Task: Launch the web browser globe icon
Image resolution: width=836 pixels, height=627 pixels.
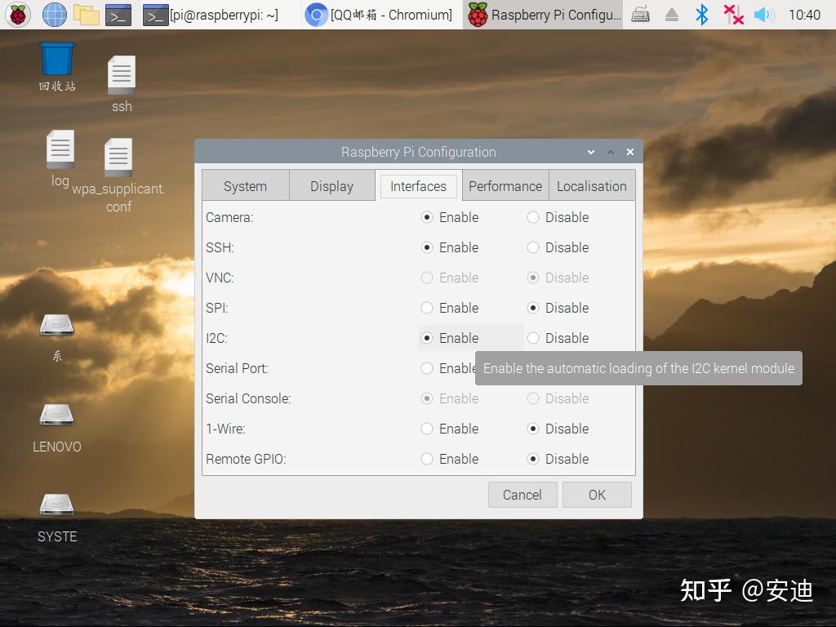Action: (55, 15)
